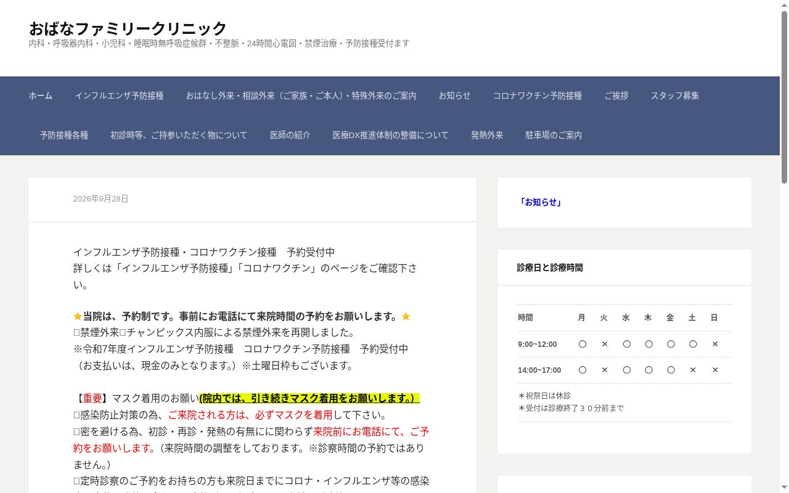Click the ＊受付は診療終了３０分前まで note

[x=571, y=408]
